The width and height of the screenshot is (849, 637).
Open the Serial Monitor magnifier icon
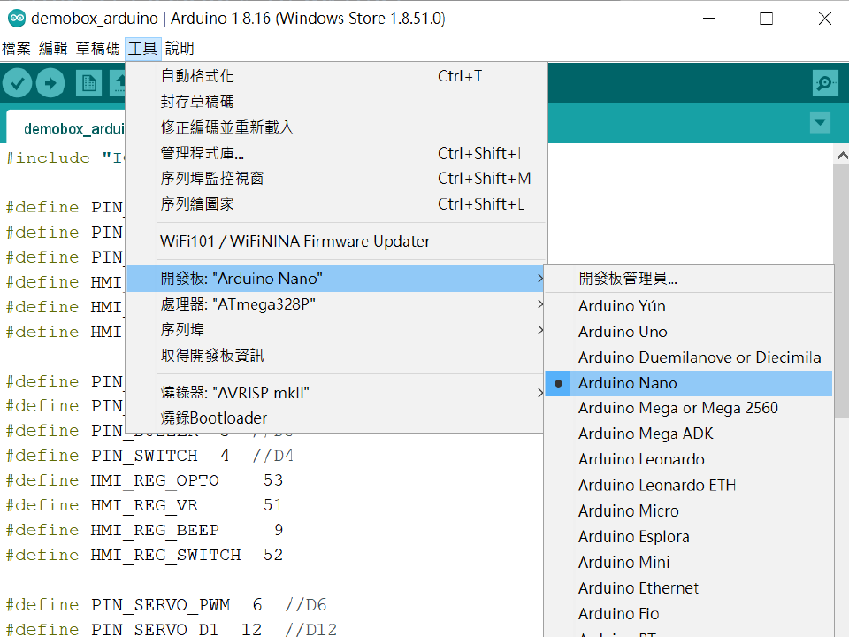tap(824, 83)
